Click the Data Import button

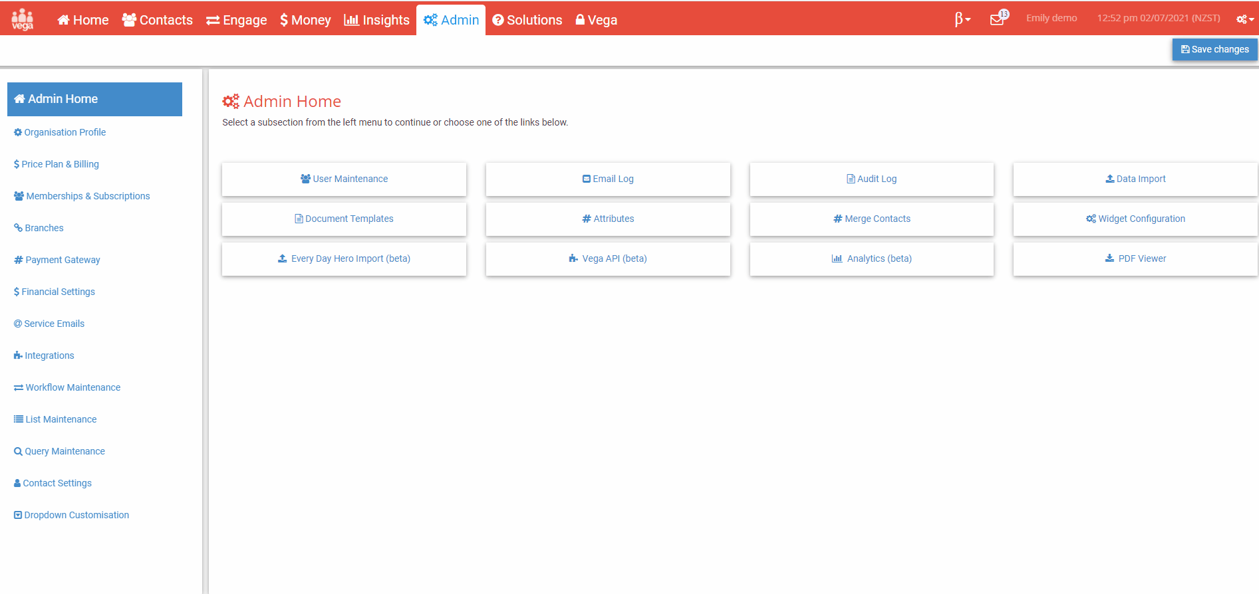[1135, 179]
